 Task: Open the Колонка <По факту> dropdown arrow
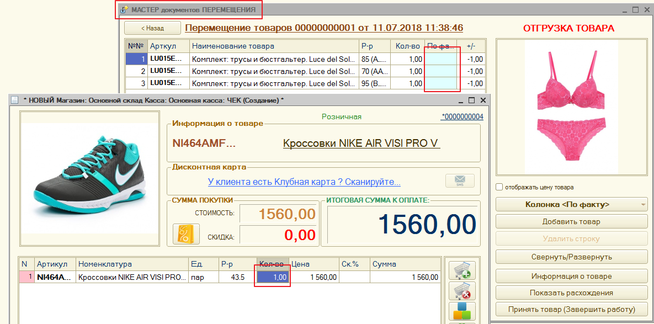(x=643, y=205)
